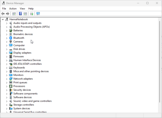Click the Software components icon

[11, 94]
